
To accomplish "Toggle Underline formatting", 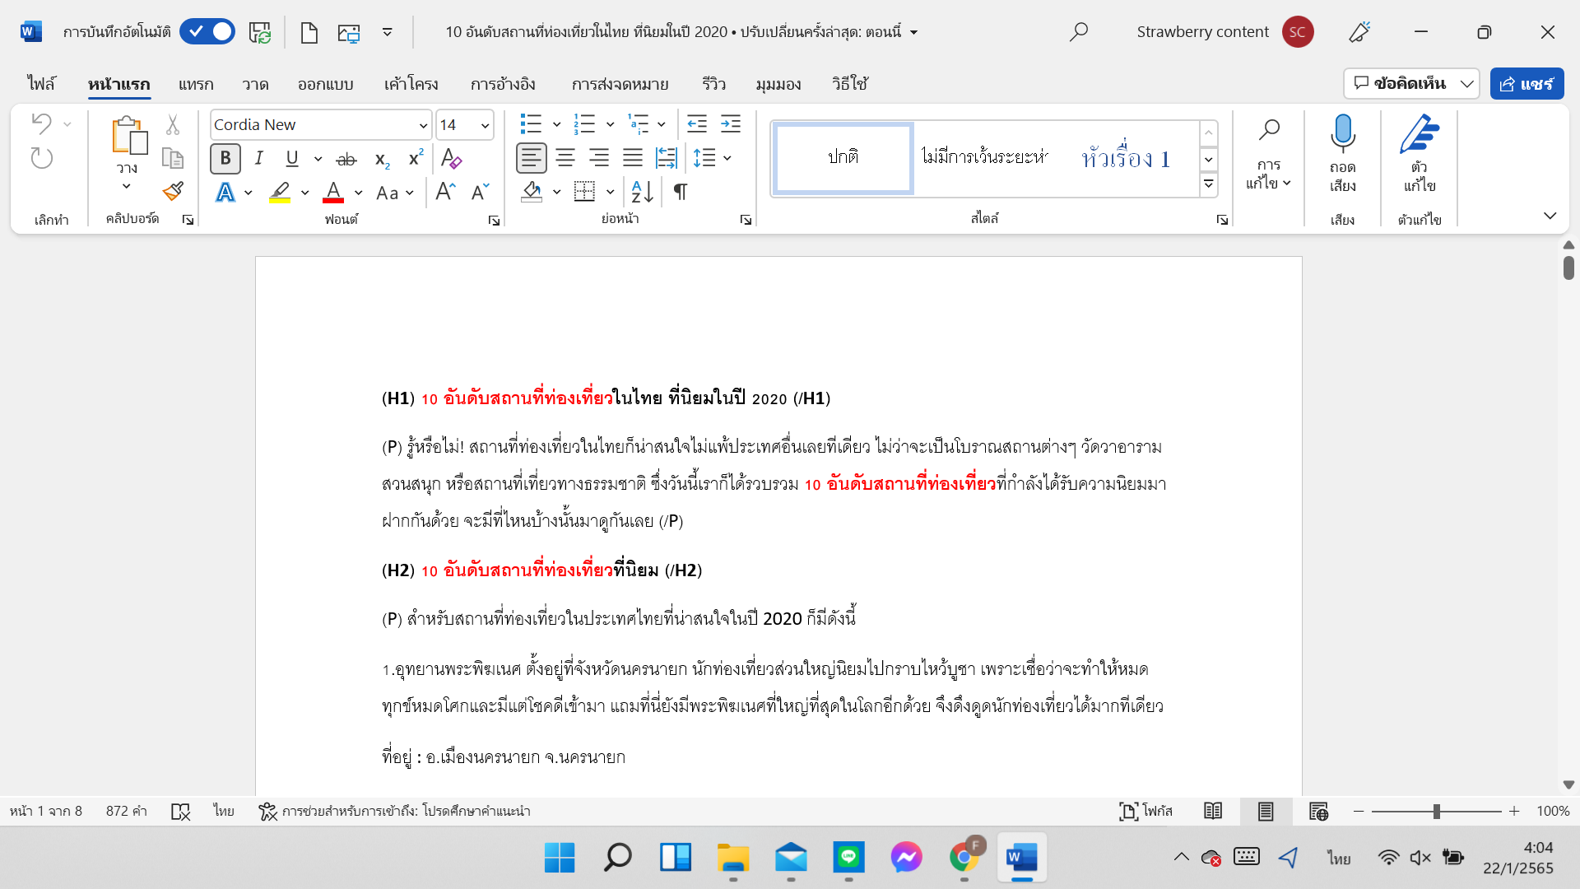I will (x=292, y=158).
